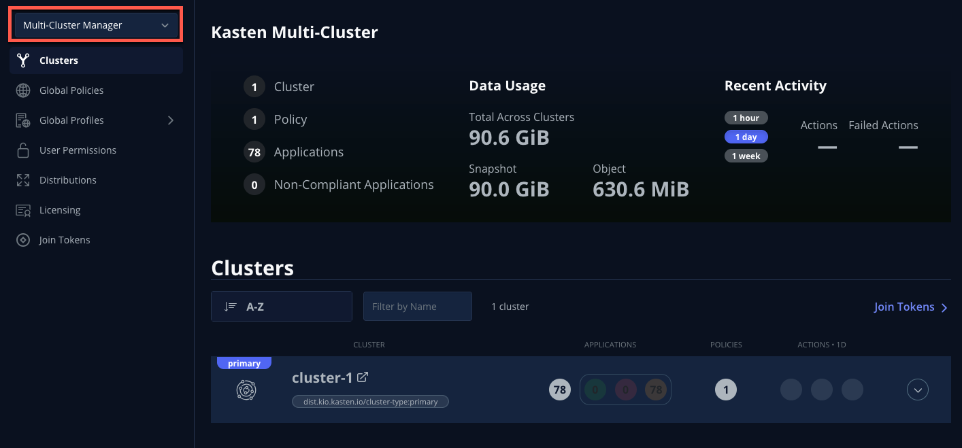Select the 1 day activity range
This screenshot has width=962, height=448.
click(746, 137)
